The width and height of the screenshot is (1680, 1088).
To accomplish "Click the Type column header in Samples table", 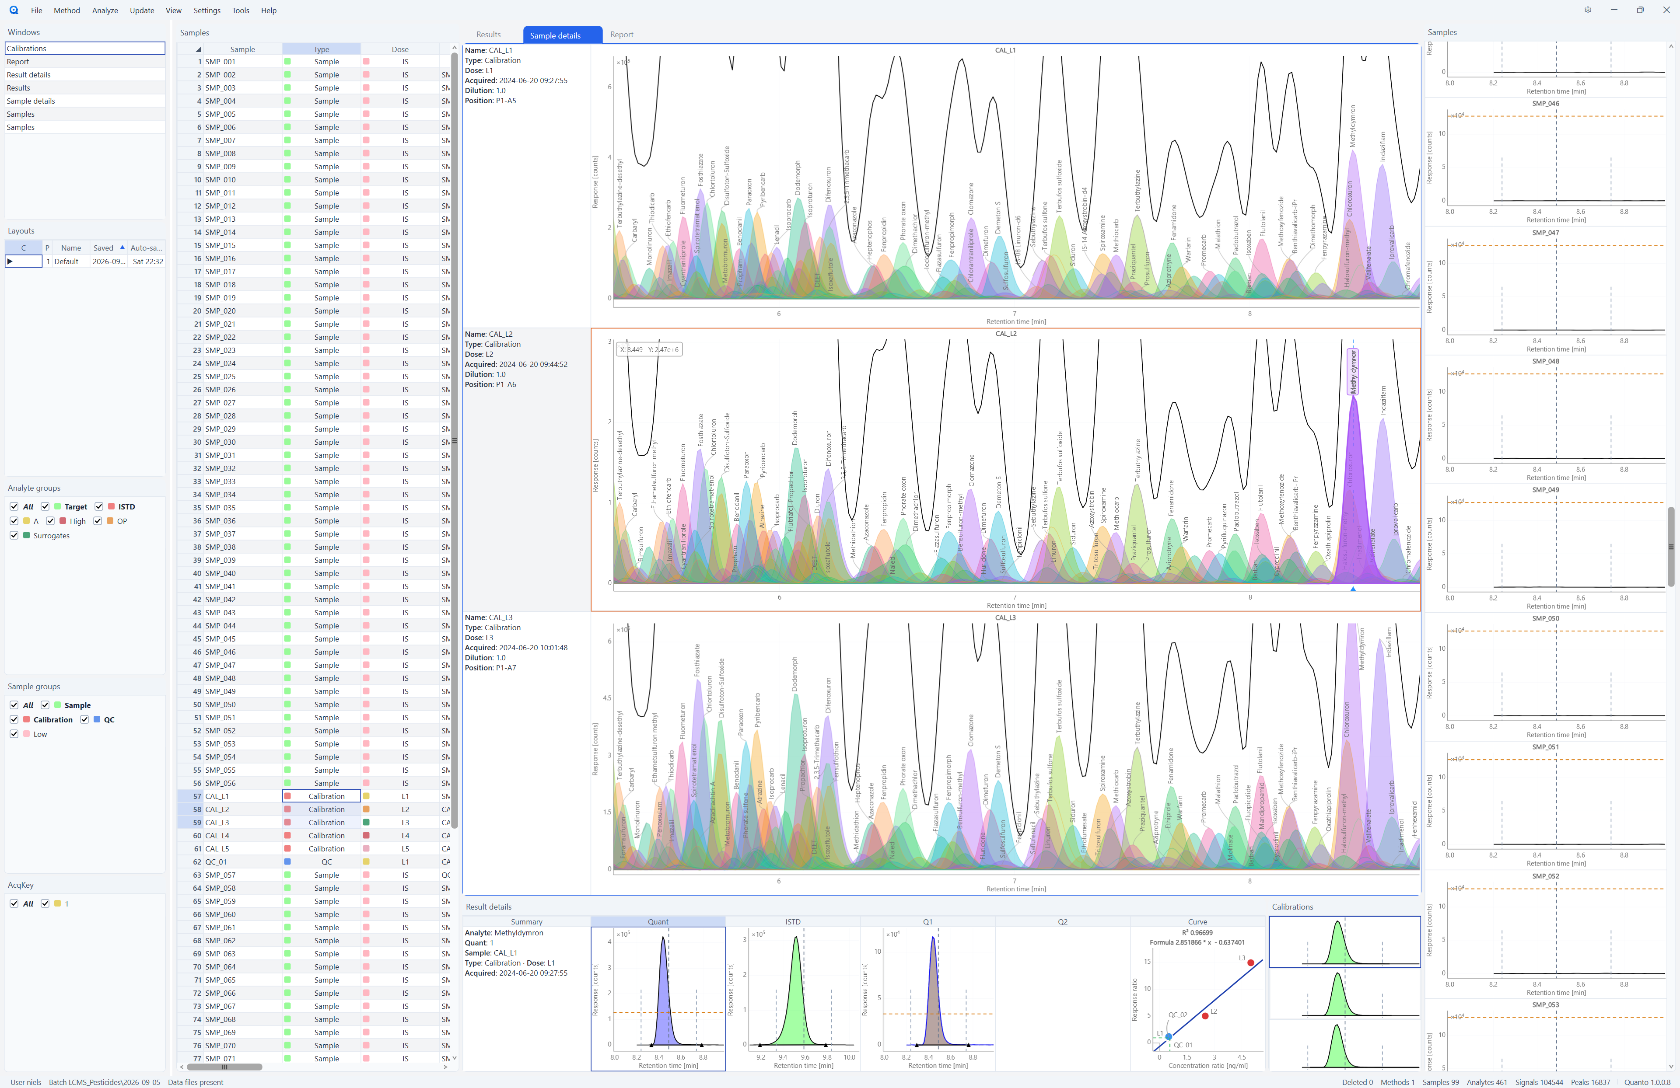I will point(321,49).
